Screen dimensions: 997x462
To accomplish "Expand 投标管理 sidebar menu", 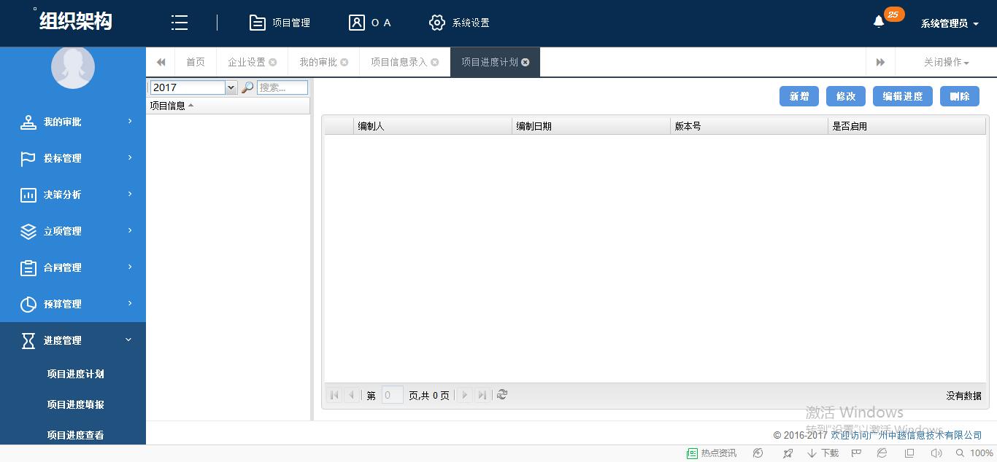I will coord(73,158).
